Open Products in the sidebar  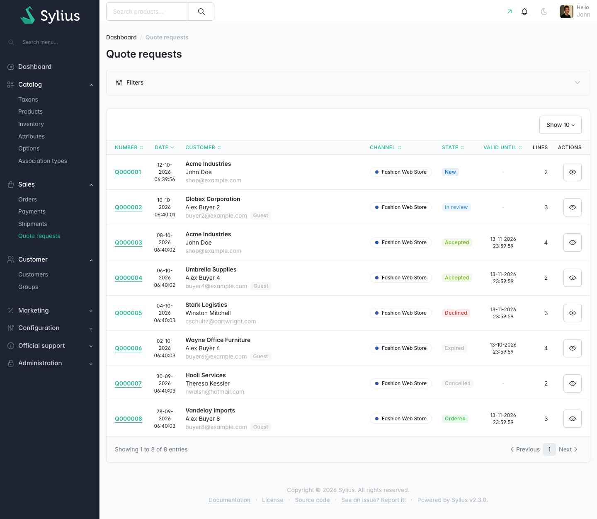(30, 112)
